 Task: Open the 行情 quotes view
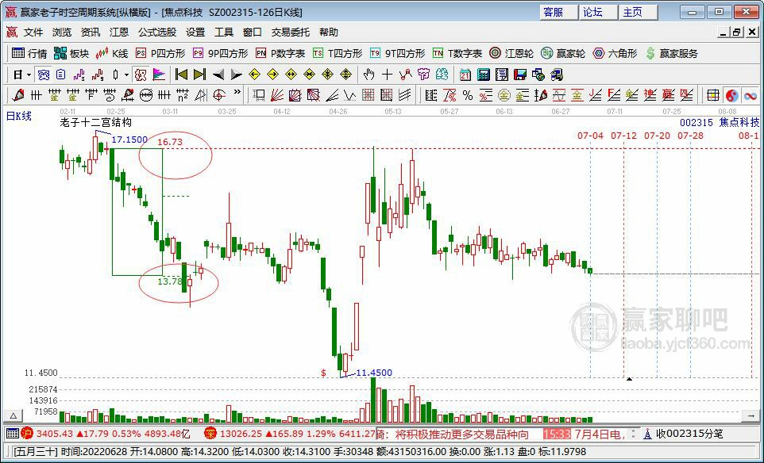[29, 53]
